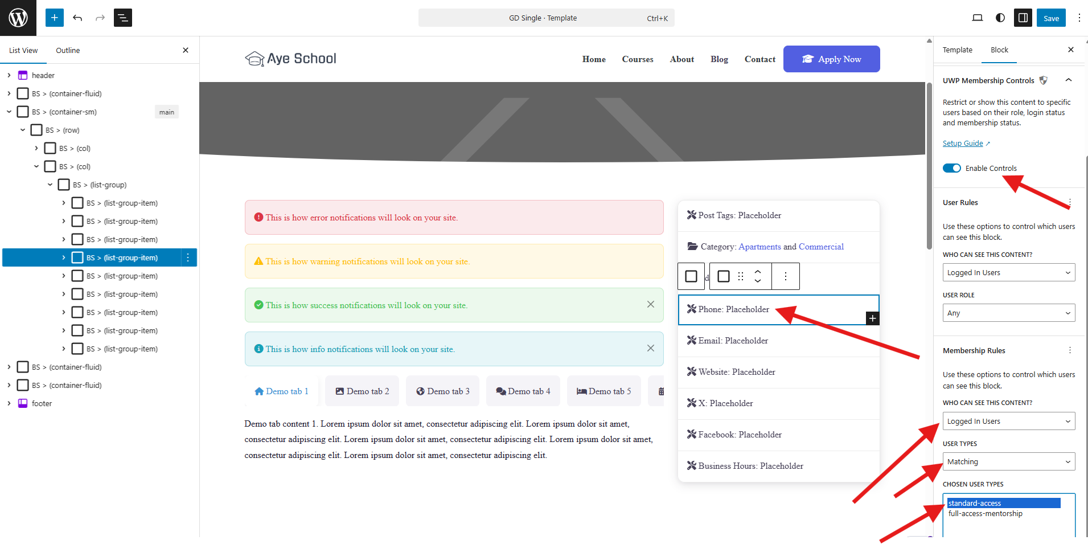Open the device preview laptop icon
The width and height of the screenshot is (1088, 544).
(x=978, y=18)
